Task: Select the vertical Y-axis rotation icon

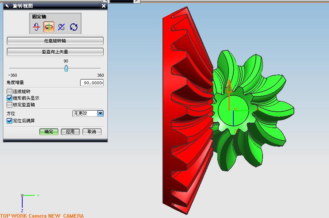Action: [x=49, y=27]
